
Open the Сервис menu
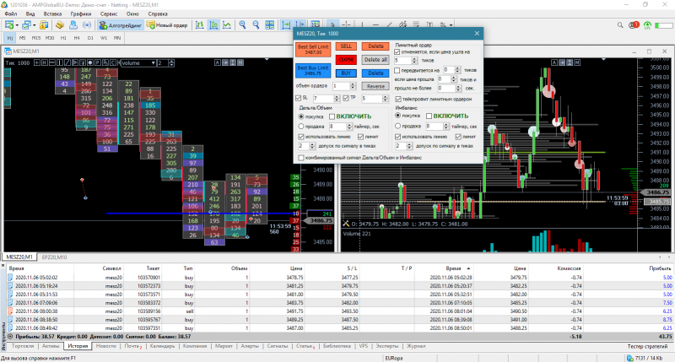pos(109,14)
